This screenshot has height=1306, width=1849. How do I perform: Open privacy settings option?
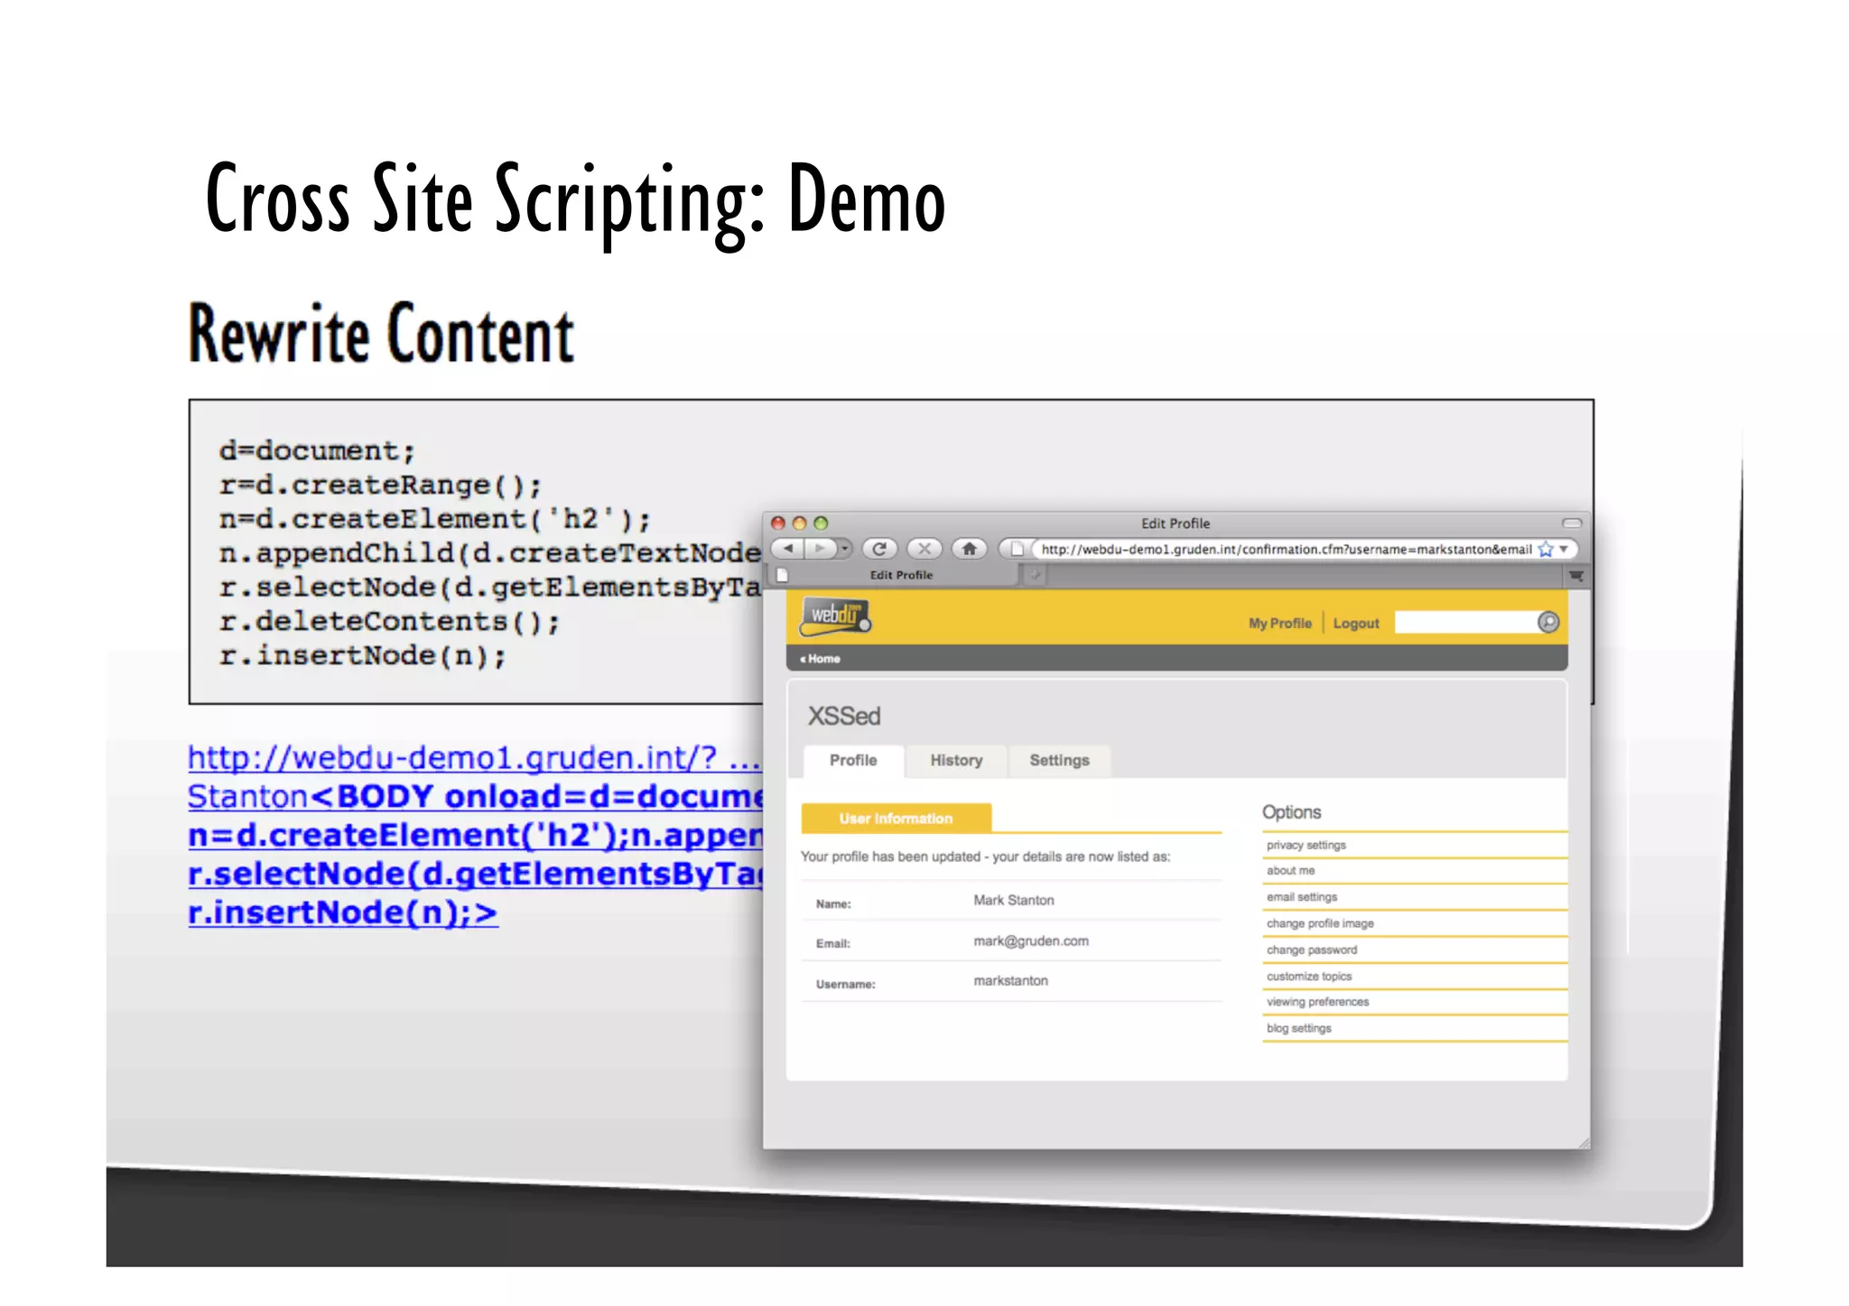pyautogui.click(x=1305, y=846)
